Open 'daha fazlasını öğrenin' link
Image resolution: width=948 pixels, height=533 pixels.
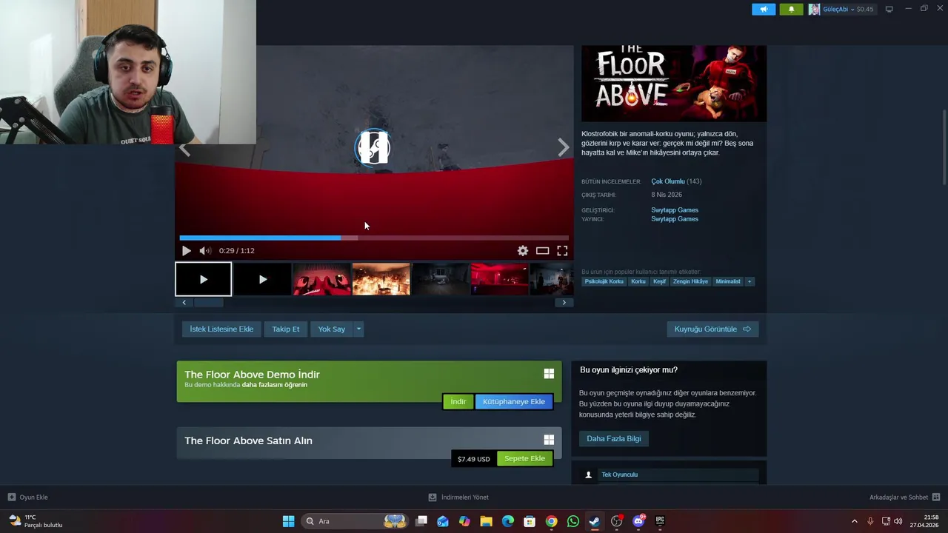pyautogui.click(x=275, y=385)
